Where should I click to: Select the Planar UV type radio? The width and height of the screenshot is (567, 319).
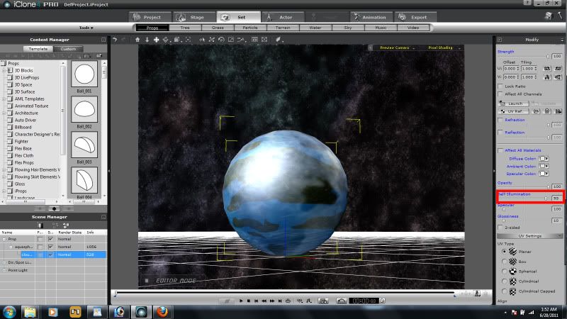[504, 252]
